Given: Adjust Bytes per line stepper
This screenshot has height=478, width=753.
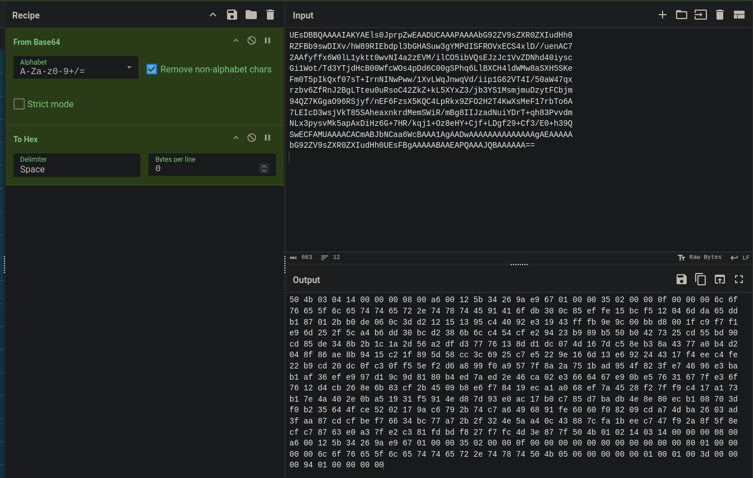Looking at the screenshot, I should (264, 169).
